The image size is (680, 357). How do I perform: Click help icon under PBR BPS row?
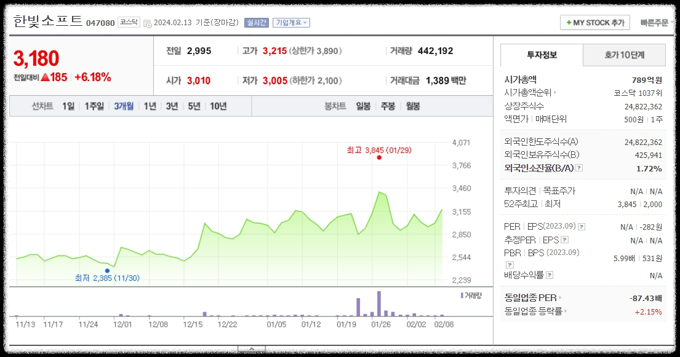click(x=510, y=264)
